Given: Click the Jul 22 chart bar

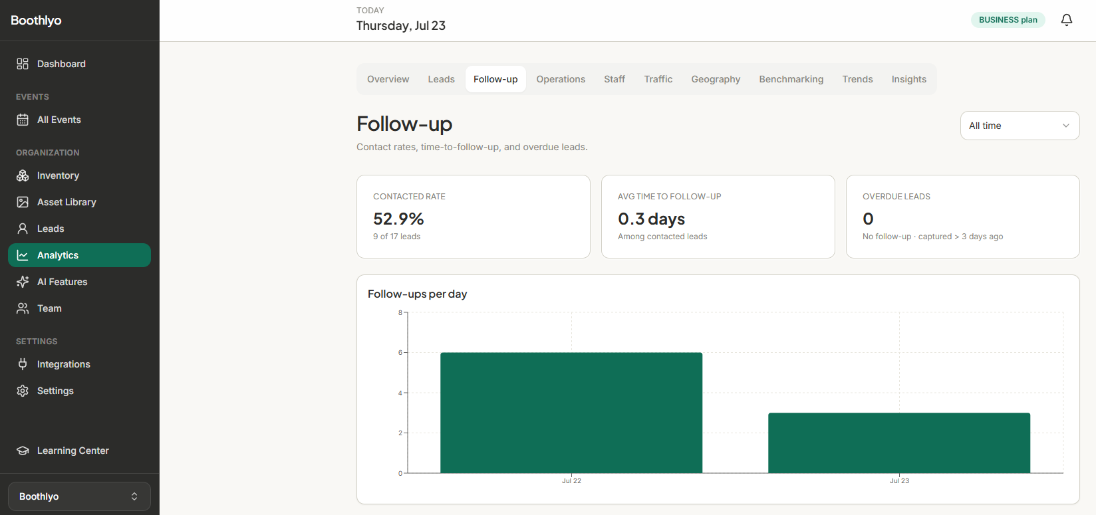Looking at the screenshot, I should (571, 413).
